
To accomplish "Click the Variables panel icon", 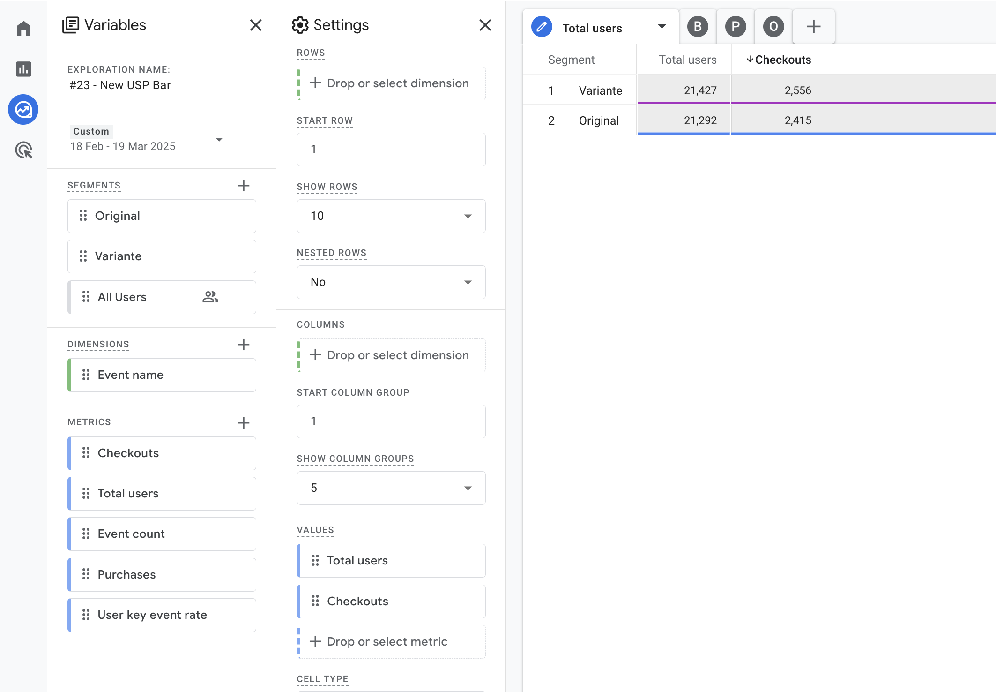I will [x=71, y=25].
